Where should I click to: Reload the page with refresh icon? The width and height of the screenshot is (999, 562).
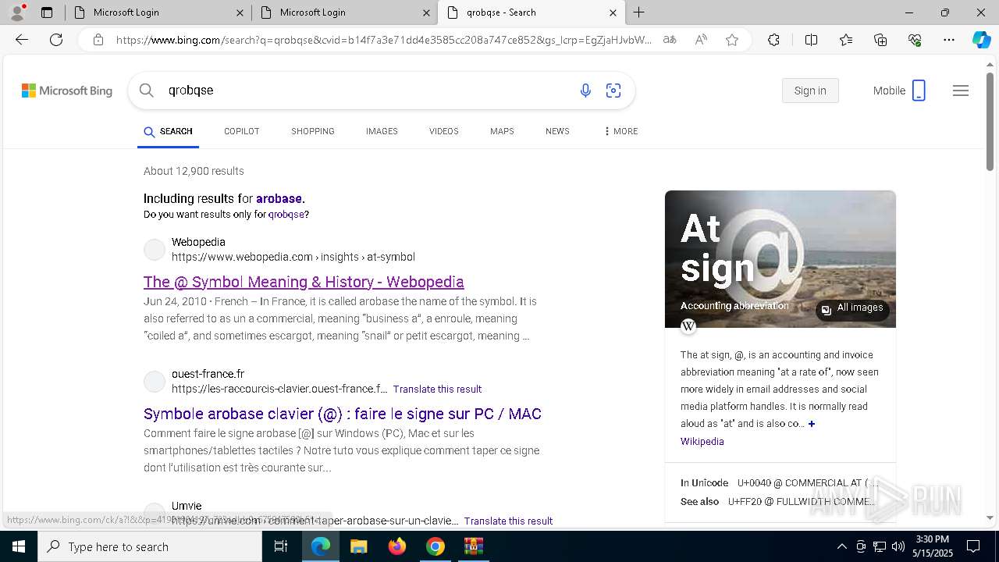(x=56, y=40)
